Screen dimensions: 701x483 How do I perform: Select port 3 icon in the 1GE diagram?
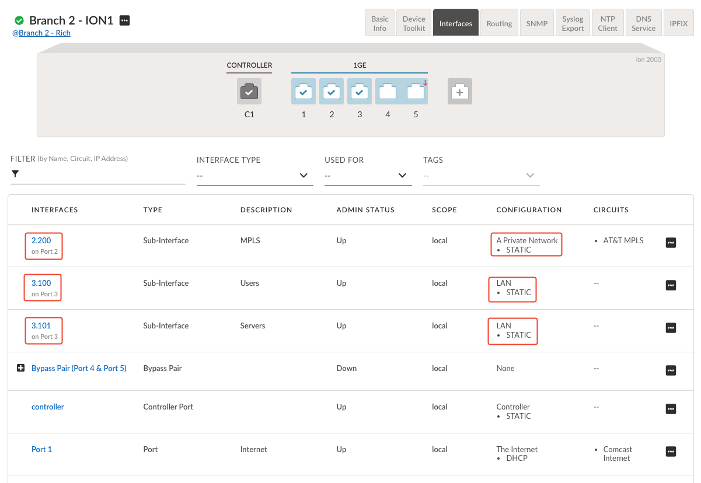point(360,92)
